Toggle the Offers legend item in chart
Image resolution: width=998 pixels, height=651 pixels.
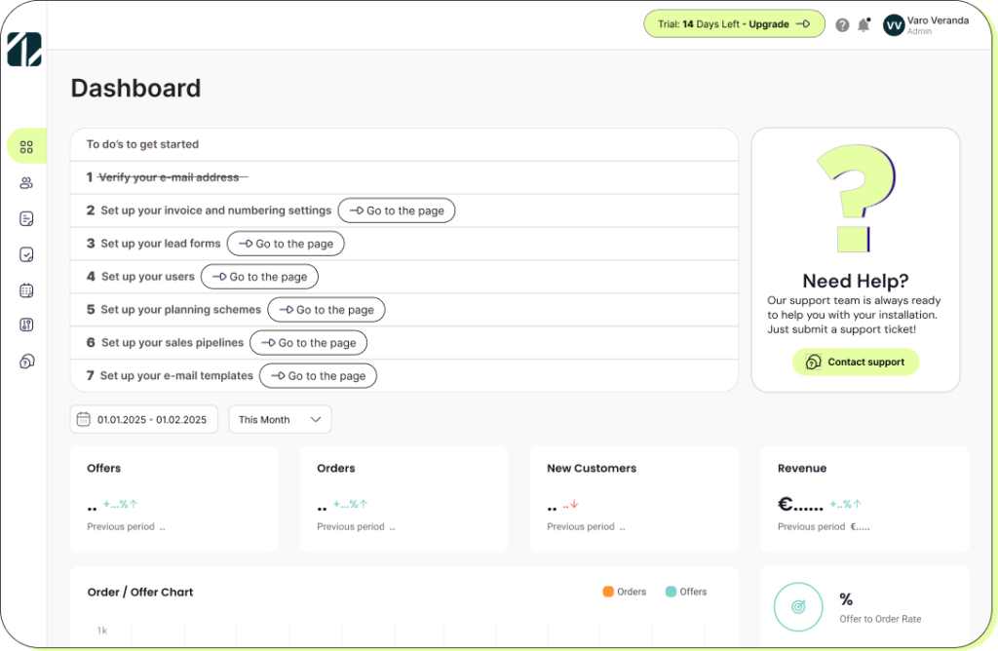coord(686,592)
